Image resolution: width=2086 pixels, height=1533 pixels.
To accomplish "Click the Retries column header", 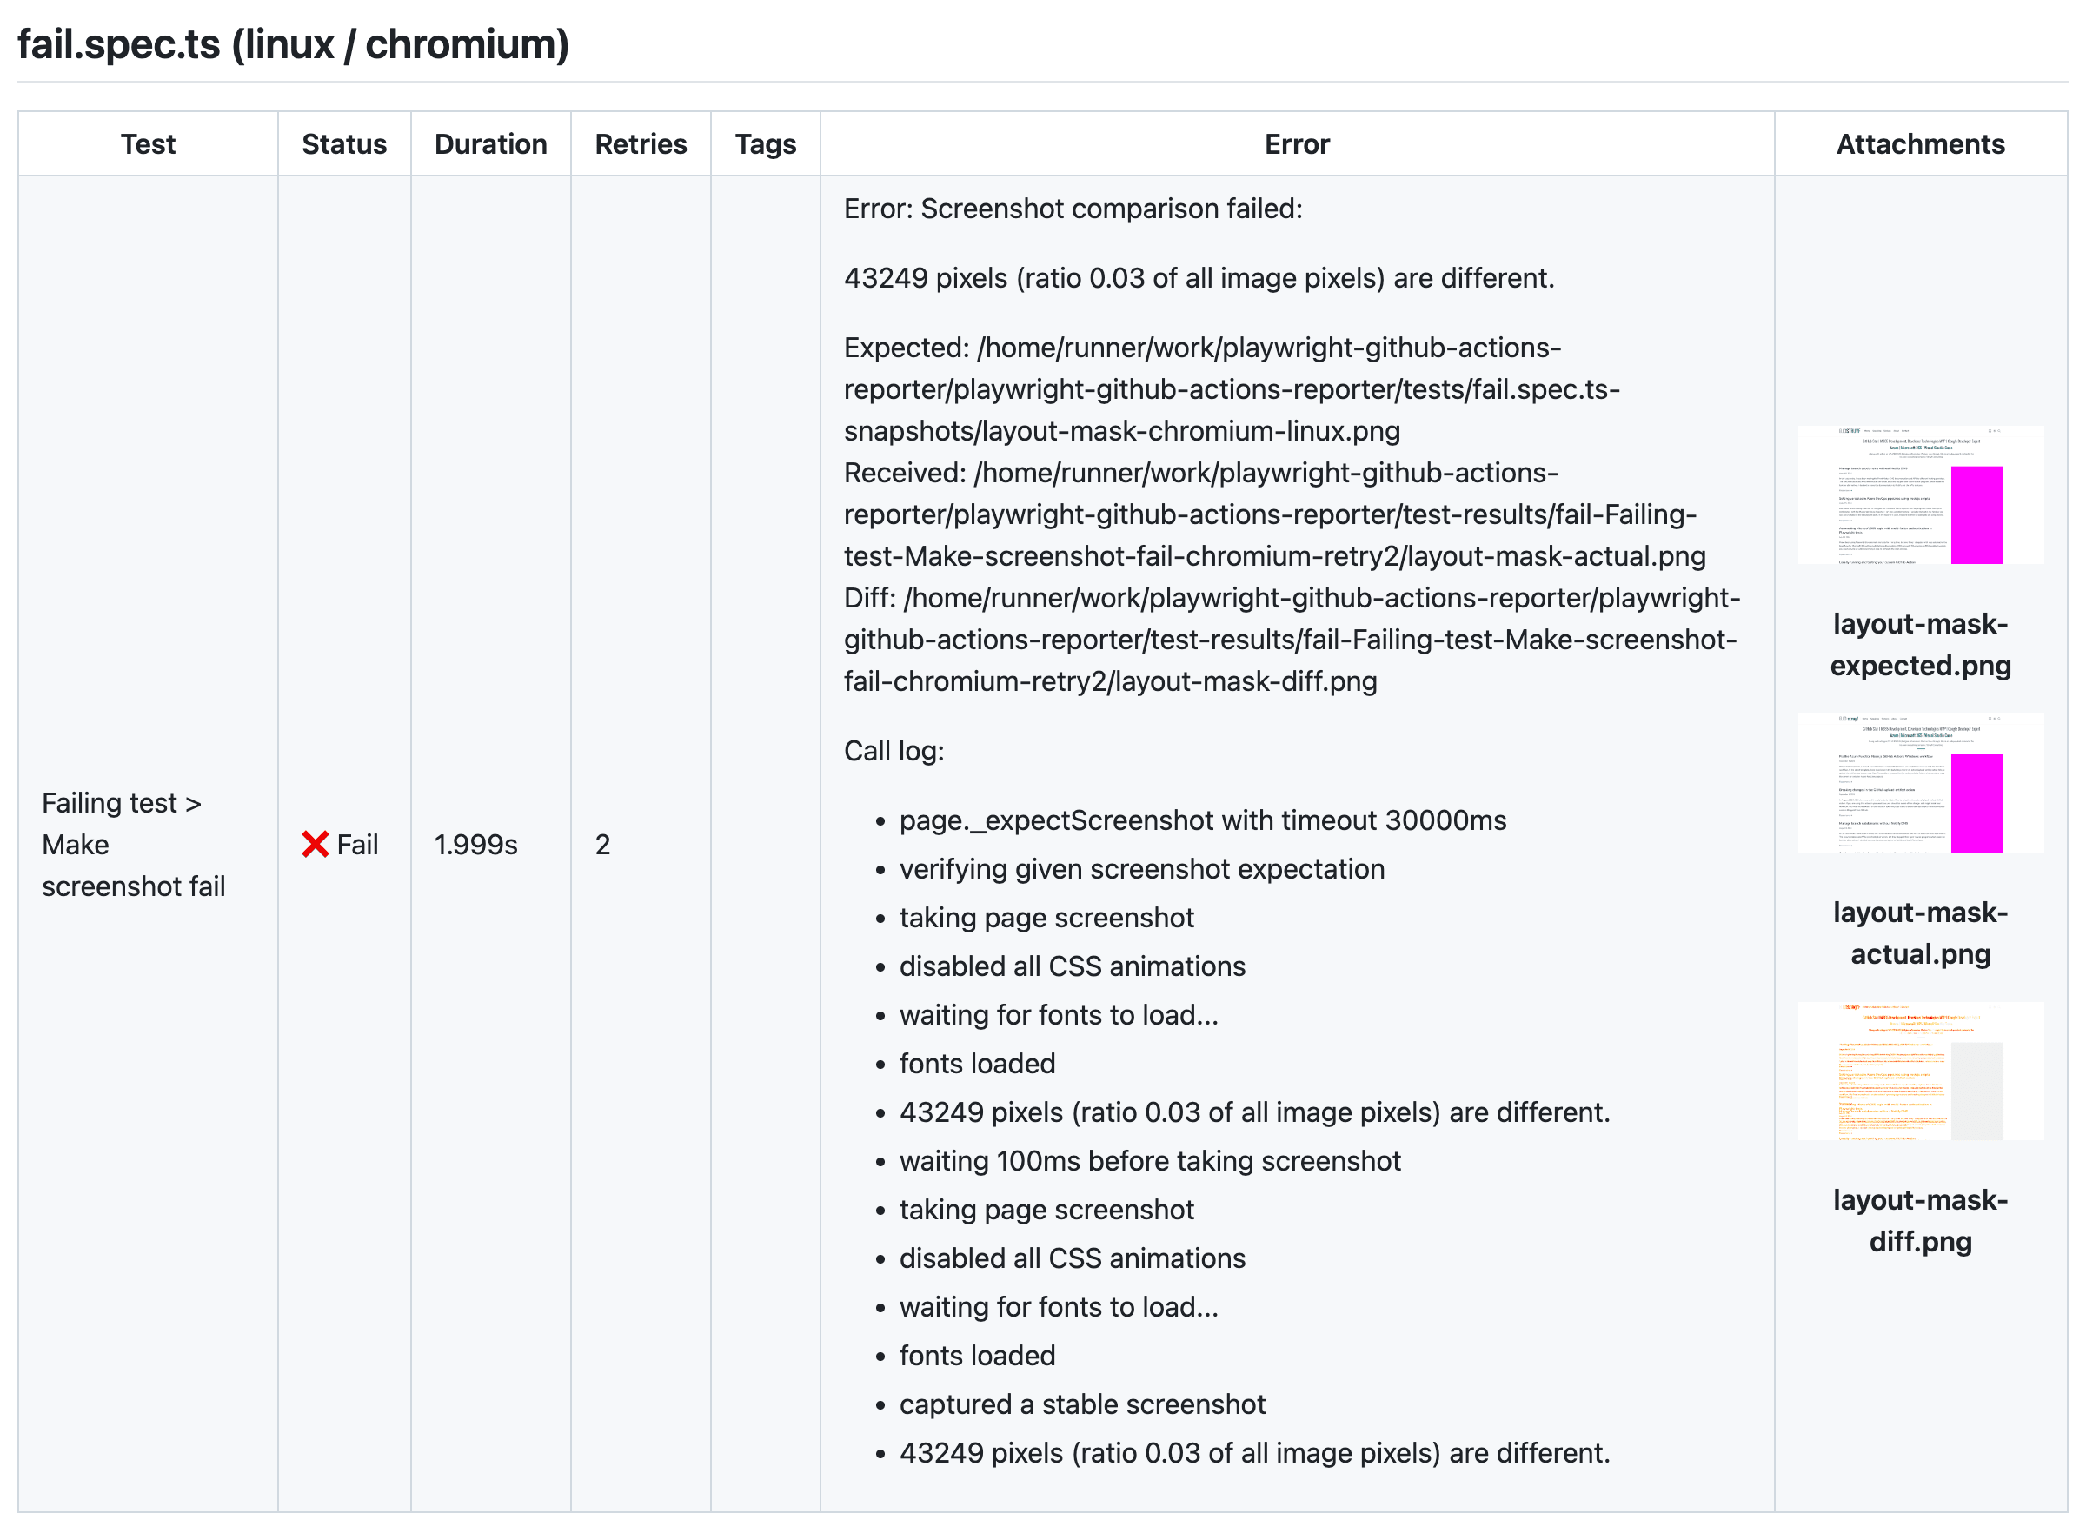I will tap(641, 144).
